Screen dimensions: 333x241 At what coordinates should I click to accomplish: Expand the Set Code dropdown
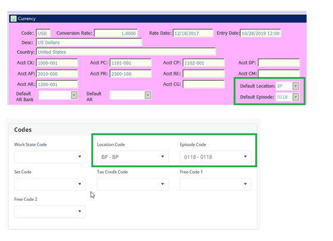click(x=50, y=184)
